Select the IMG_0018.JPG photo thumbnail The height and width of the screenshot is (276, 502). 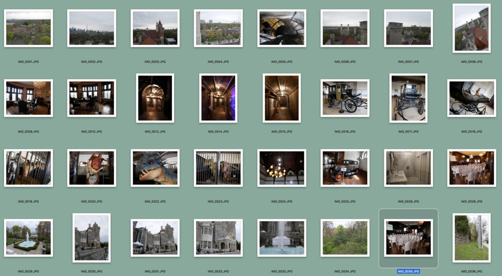point(472,98)
